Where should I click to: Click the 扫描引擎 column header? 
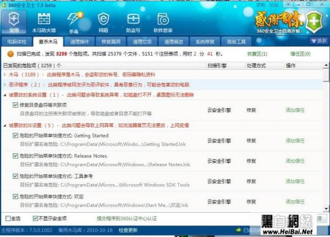pos(217,65)
